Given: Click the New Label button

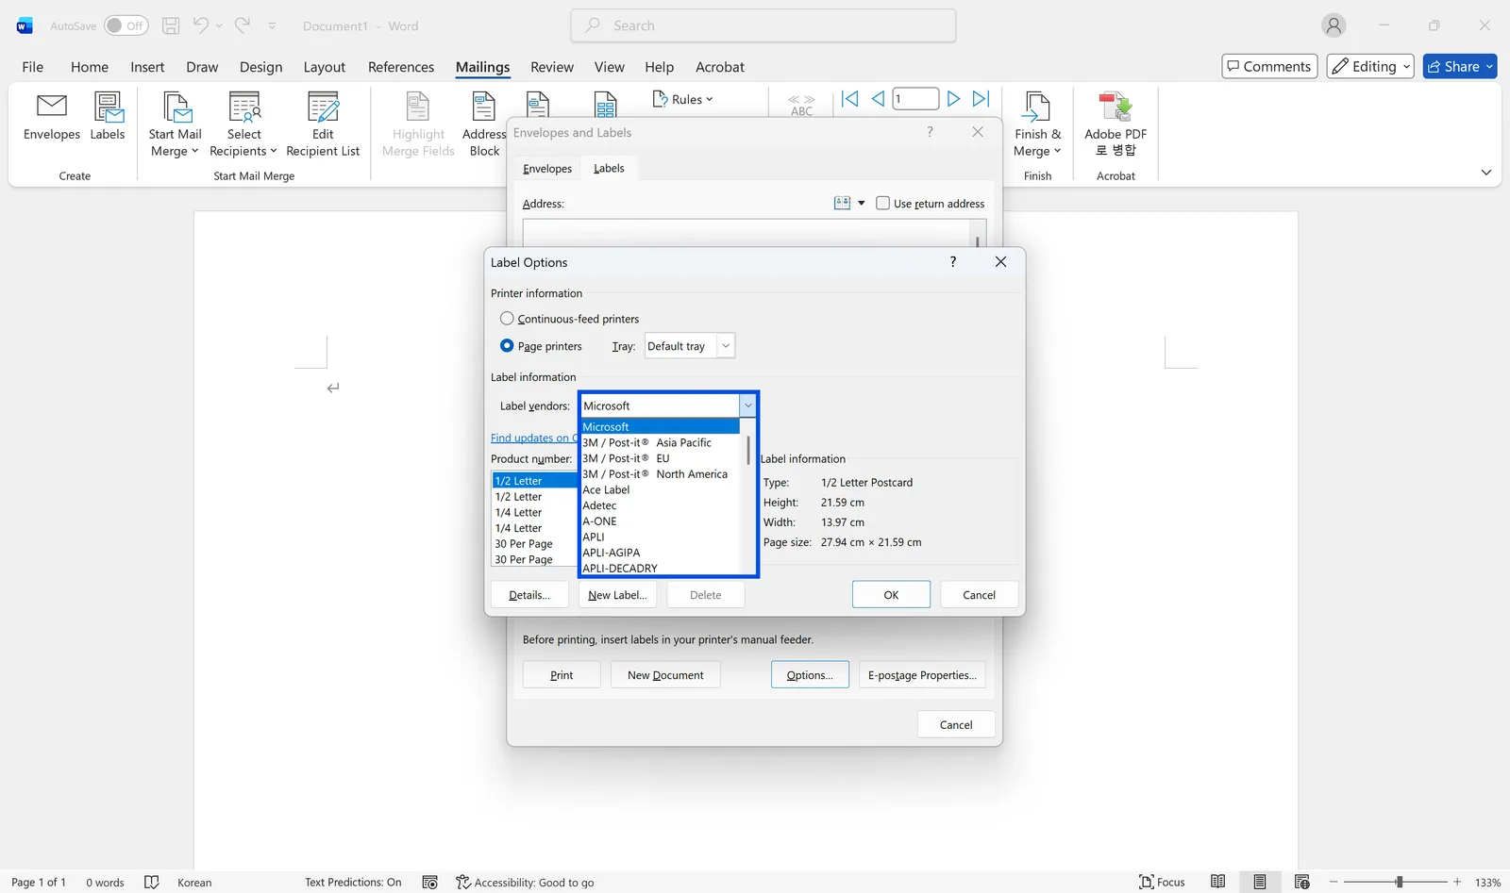Looking at the screenshot, I should click(x=617, y=595).
